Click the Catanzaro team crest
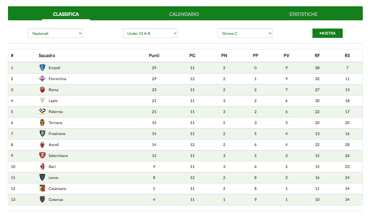Image resolution: width=368 pixels, height=216 pixels. pyautogui.click(x=42, y=189)
